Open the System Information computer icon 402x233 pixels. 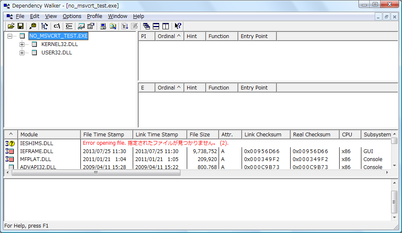pyautogui.click(x=103, y=26)
